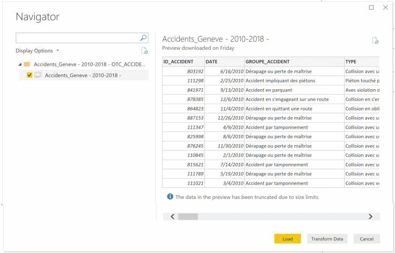Select the Accidents_Geneve - 2010-2018 table row
The height and width of the screenshot is (253, 395).
[x=84, y=75]
